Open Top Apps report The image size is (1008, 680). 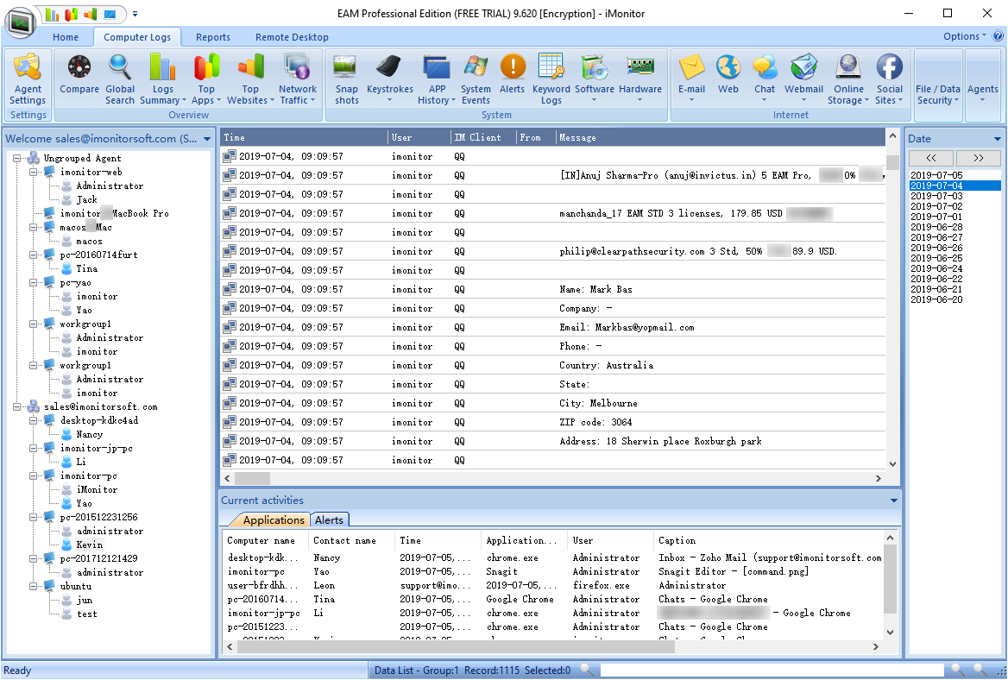[206, 79]
